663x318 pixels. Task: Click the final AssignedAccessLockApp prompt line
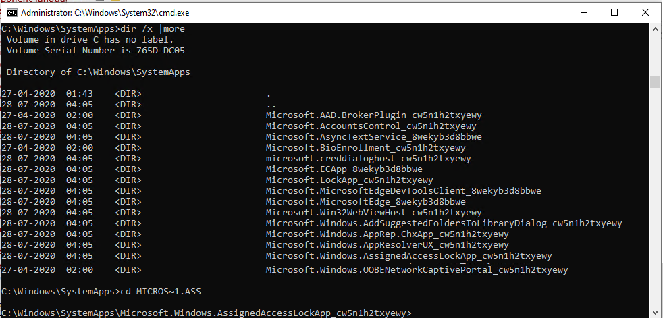(206, 313)
